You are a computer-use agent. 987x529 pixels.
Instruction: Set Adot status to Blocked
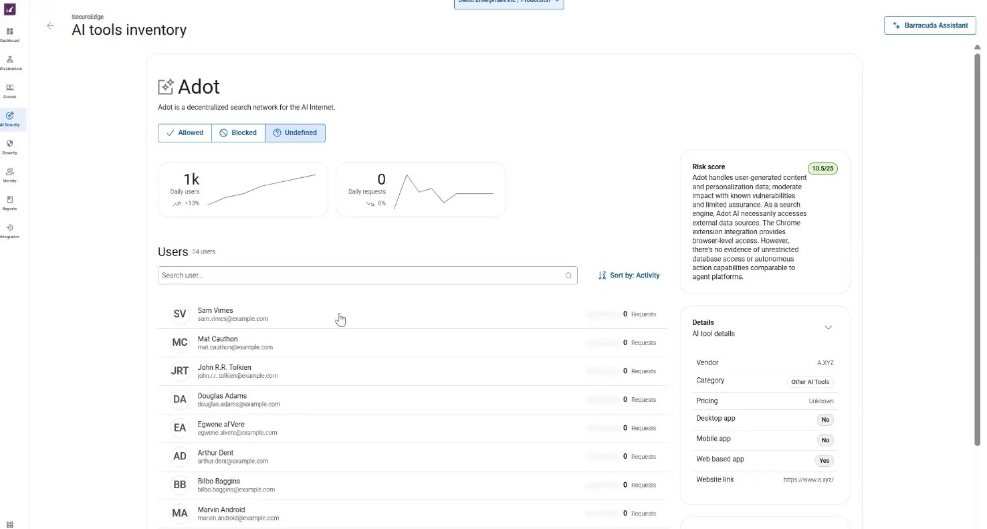tap(238, 132)
